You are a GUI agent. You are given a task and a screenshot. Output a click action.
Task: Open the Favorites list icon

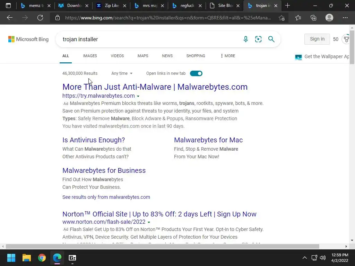click(298, 18)
